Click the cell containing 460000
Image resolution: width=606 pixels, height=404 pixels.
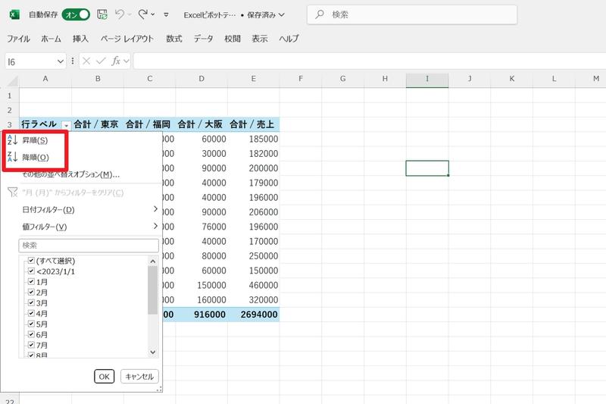(x=253, y=285)
